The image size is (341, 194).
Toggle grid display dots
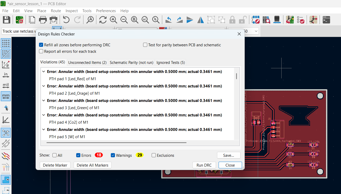pos(6,43)
